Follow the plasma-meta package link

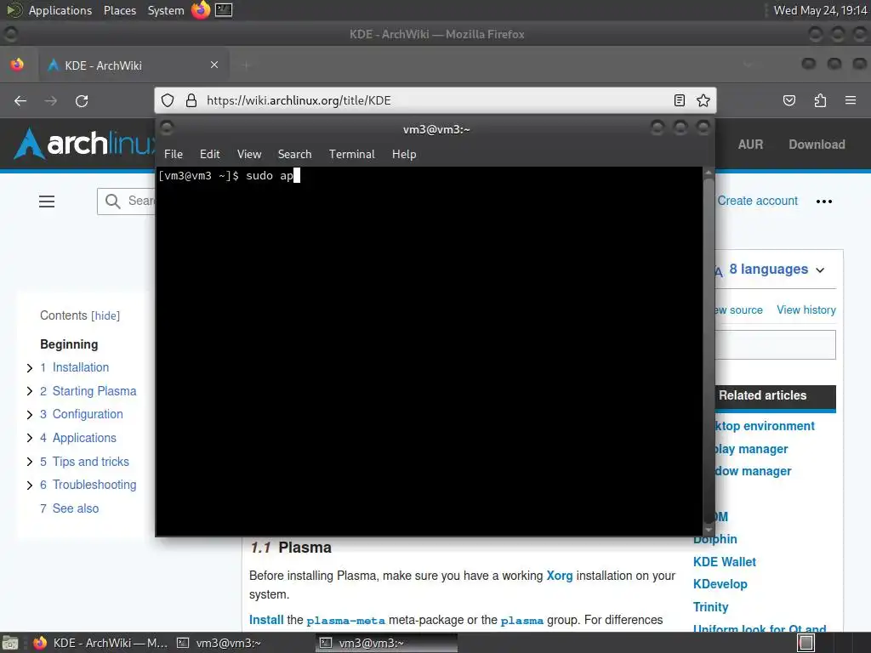coord(345,620)
